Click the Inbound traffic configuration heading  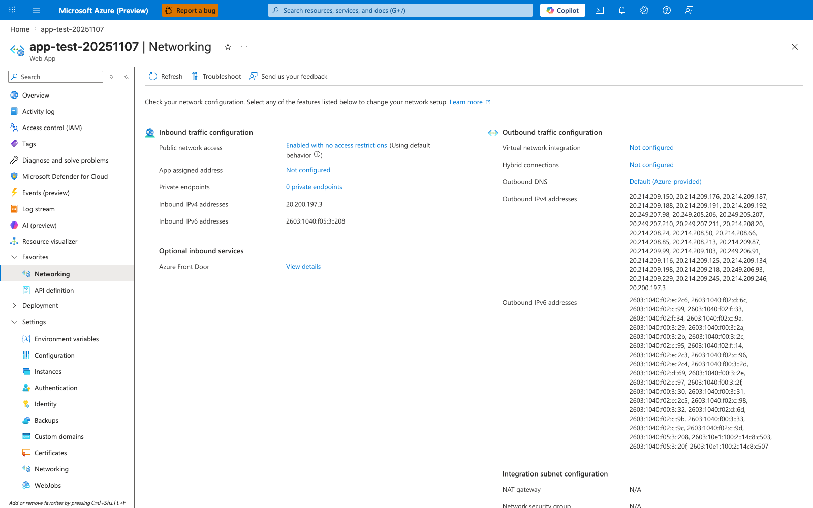tap(206, 132)
